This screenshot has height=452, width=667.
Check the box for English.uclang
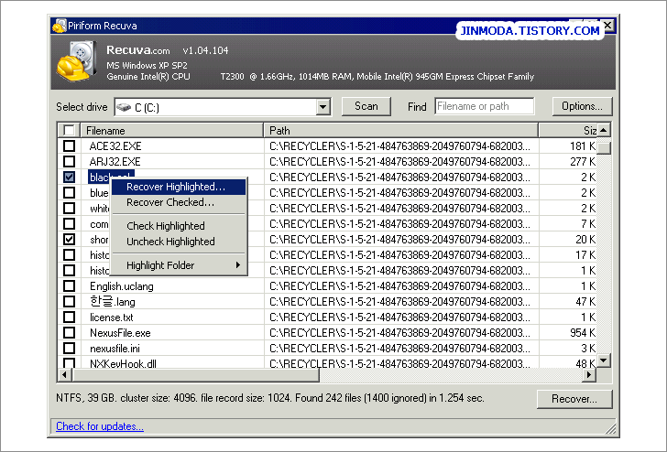pyautogui.click(x=69, y=285)
